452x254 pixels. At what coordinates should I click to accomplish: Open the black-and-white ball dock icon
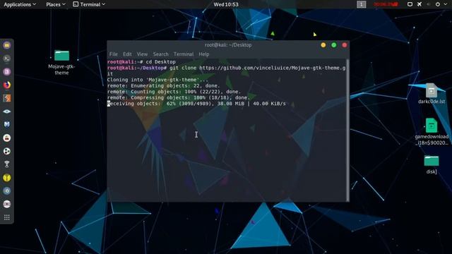(x=7, y=151)
